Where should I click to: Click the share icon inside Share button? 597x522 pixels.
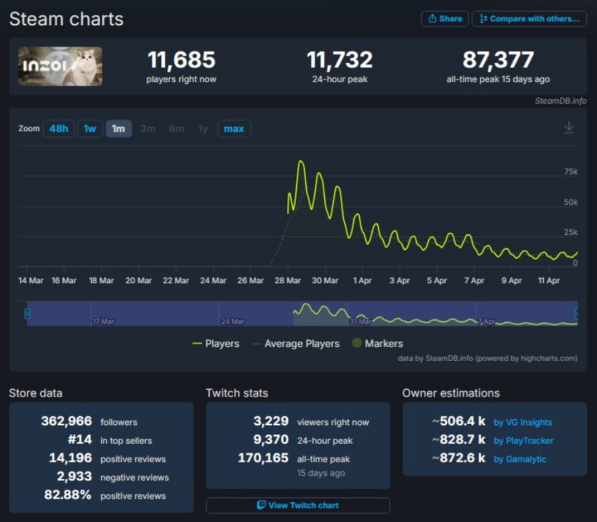pyautogui.click(x=432, y=19)
